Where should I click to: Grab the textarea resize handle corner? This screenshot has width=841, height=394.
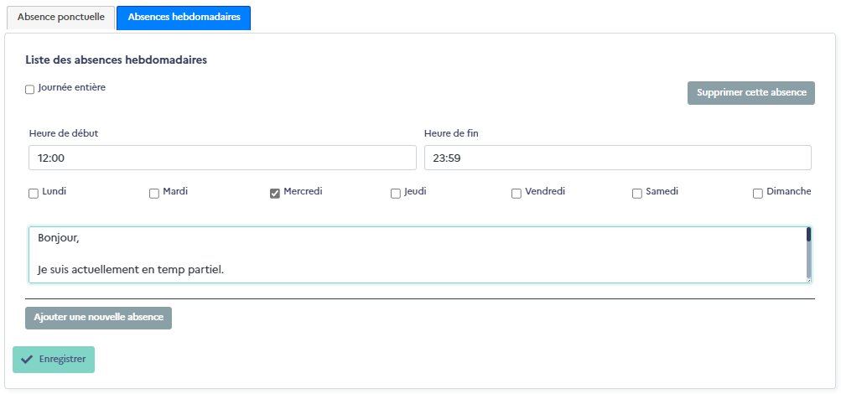click(x=809, y=279)
